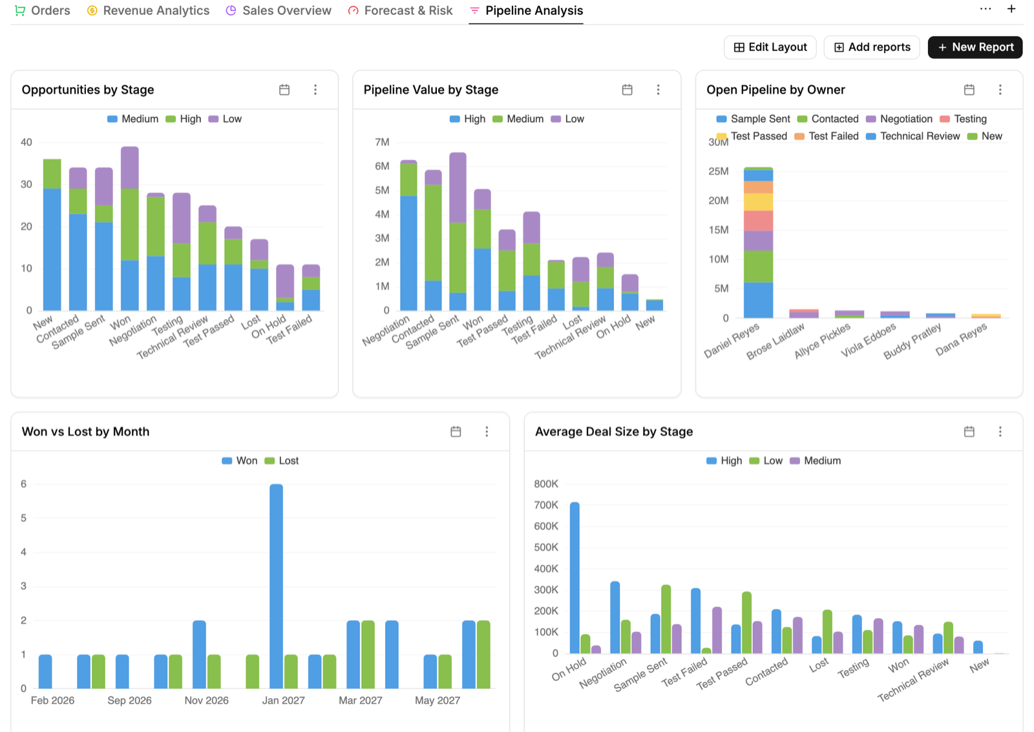
Task: Click calendar icon on Open Pipeline by Owner
Action: click(x=969, y=90)
